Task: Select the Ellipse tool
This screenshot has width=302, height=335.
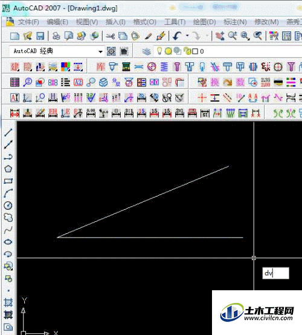Action: tap(8, 242)
